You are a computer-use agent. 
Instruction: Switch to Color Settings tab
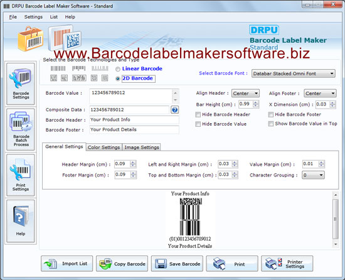pos(104,148)
